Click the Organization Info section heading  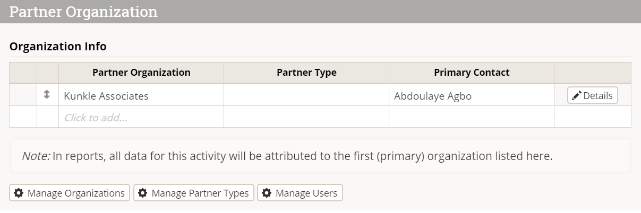tap(58, 47)
